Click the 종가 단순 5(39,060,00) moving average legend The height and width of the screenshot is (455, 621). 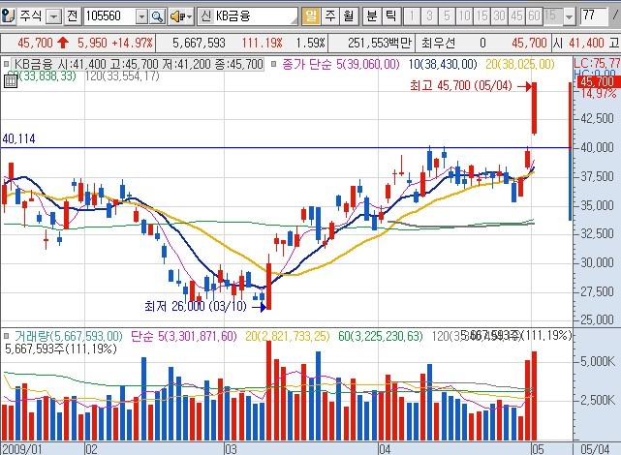pos(341,64)
